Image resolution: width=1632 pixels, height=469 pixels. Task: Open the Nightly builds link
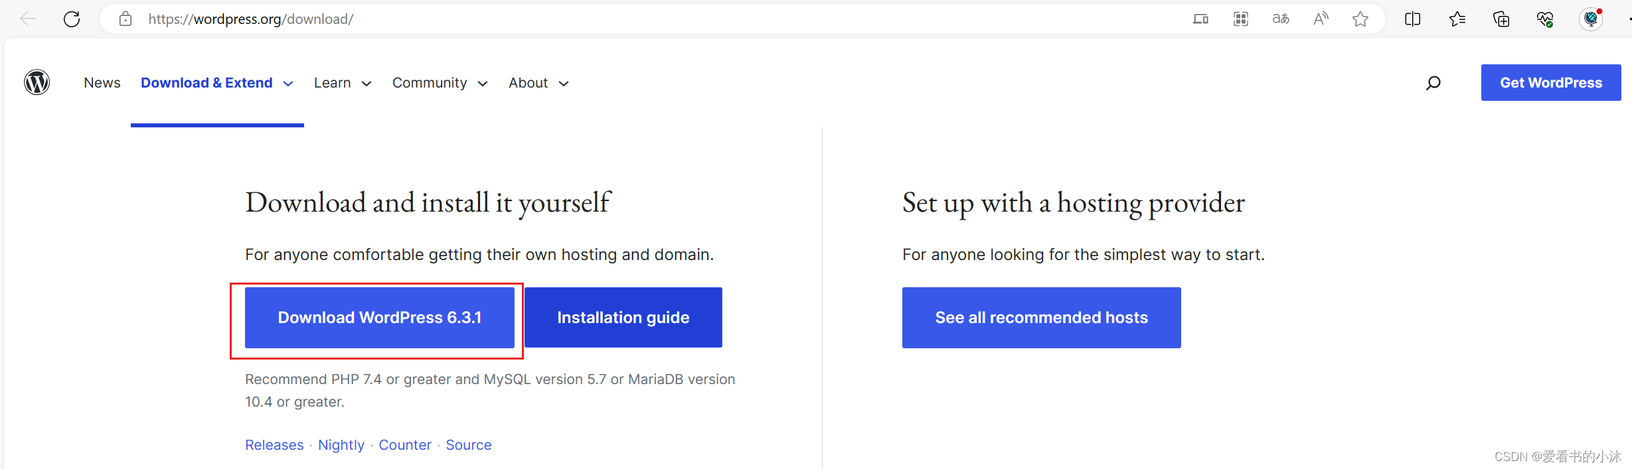[x=341, y=445]
